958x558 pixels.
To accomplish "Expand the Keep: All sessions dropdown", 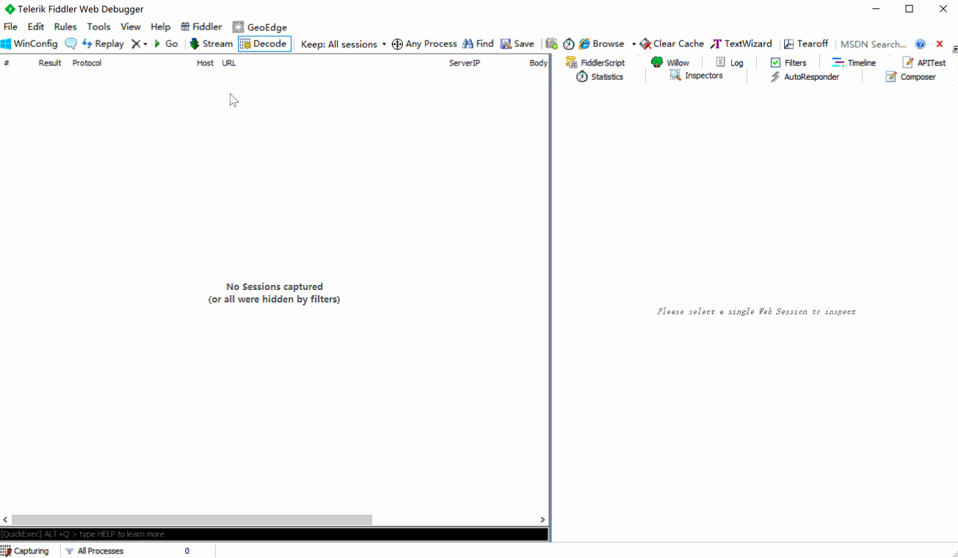I will [344, 44].
